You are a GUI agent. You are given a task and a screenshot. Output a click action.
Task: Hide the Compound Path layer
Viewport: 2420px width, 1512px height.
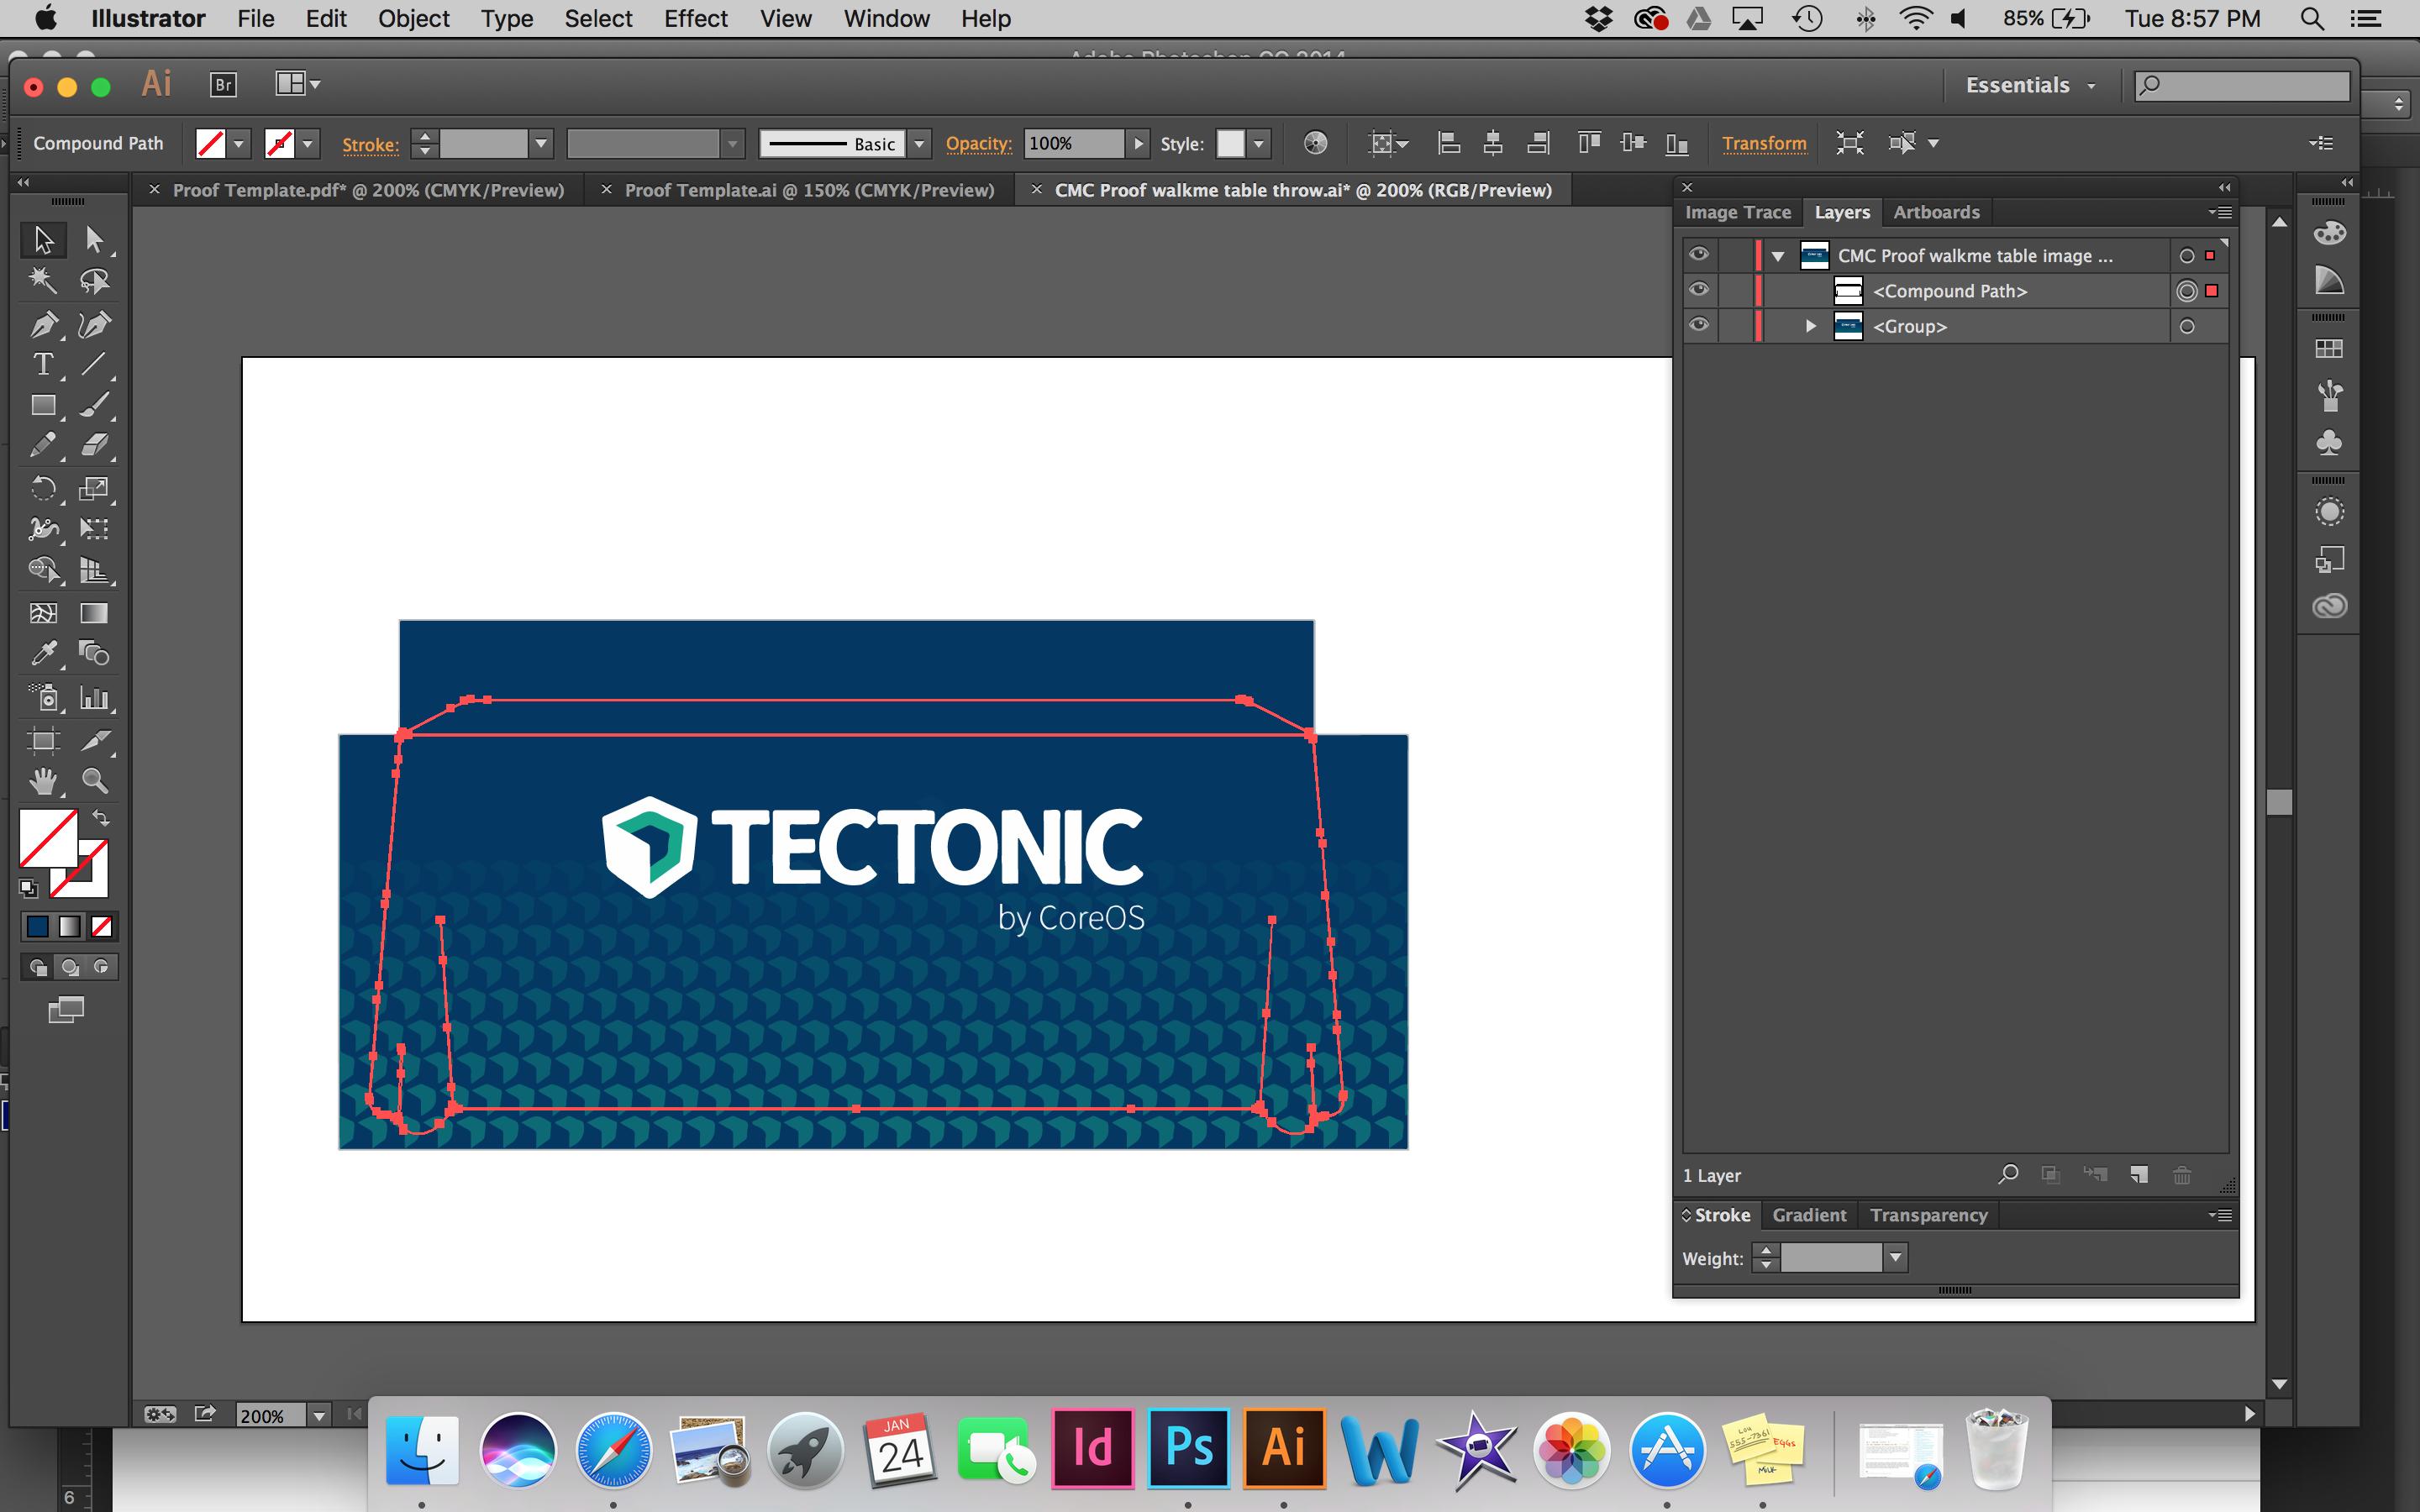[x=1699, y=291]
